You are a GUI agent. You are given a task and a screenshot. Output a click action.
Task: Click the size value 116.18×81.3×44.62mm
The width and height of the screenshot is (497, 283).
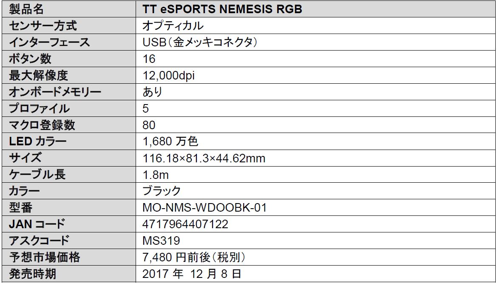pos(204,158)
